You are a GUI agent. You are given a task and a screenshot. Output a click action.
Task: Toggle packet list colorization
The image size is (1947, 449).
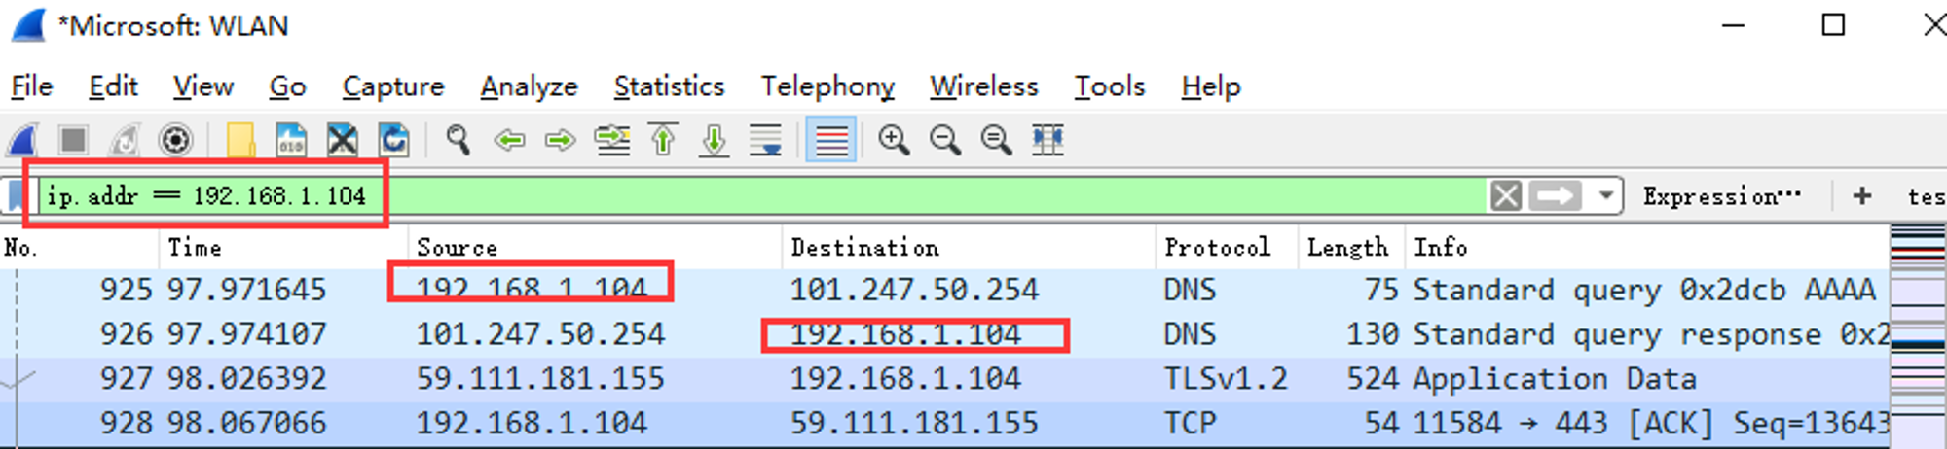830,141
